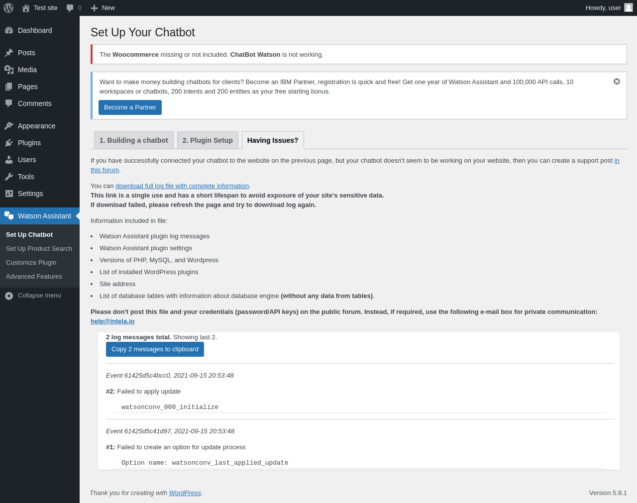Download the full log file link
The image size is (637, 503).
tap(182, 186)
